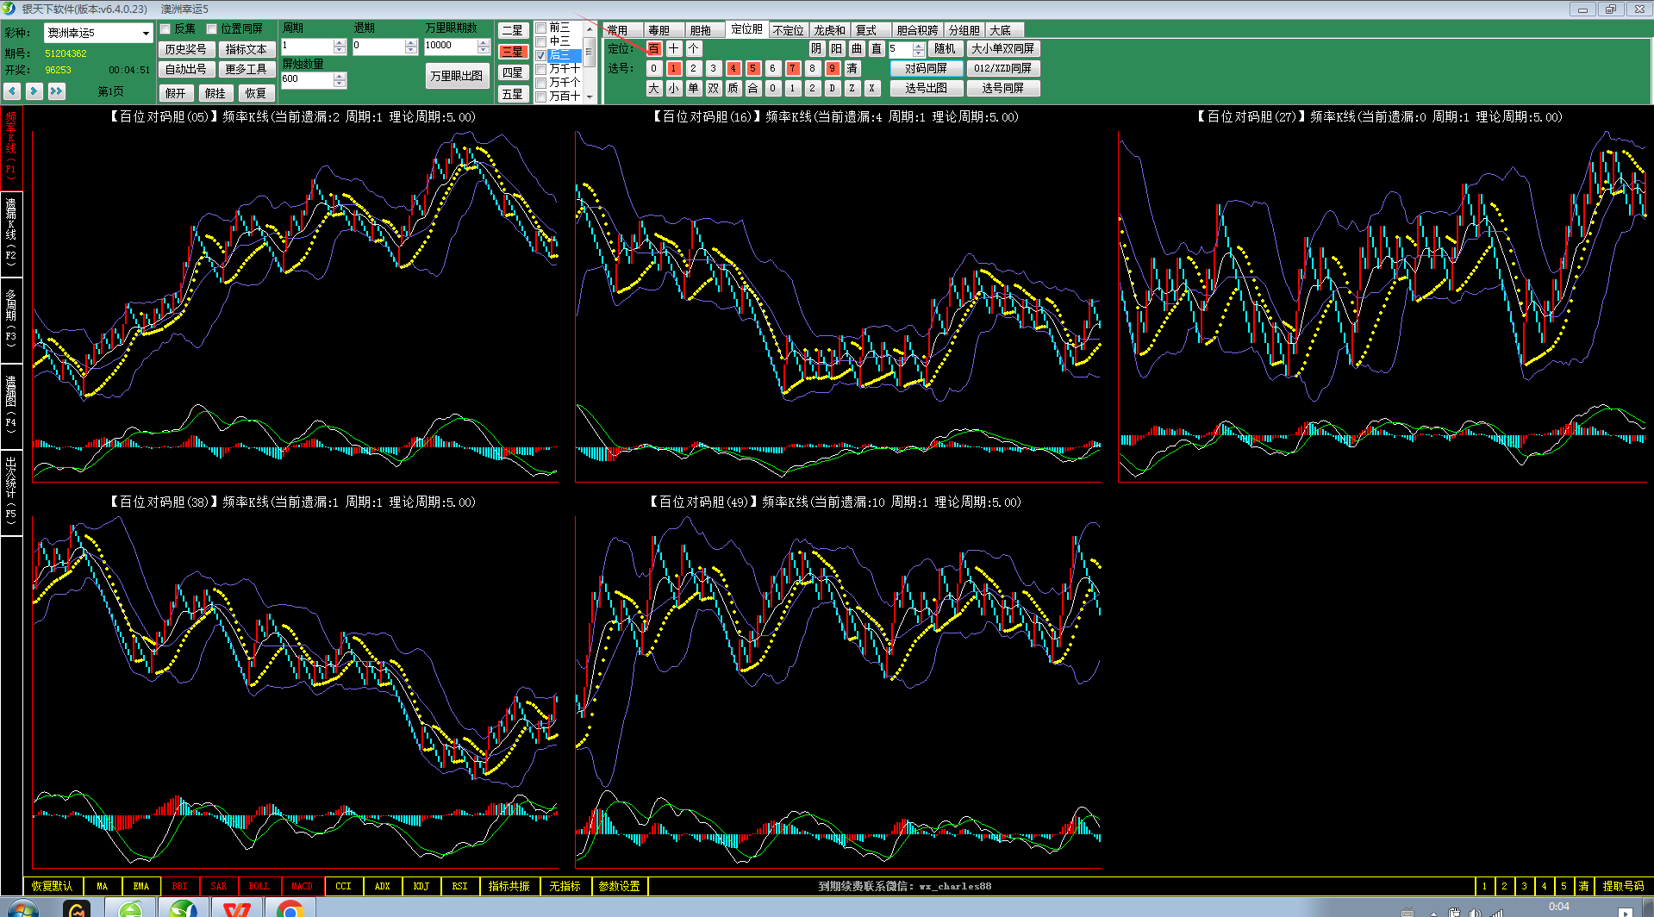Open 参数设置 parameter settings
This screenshot has height=917, width=1654.
[x=620, y=886]
